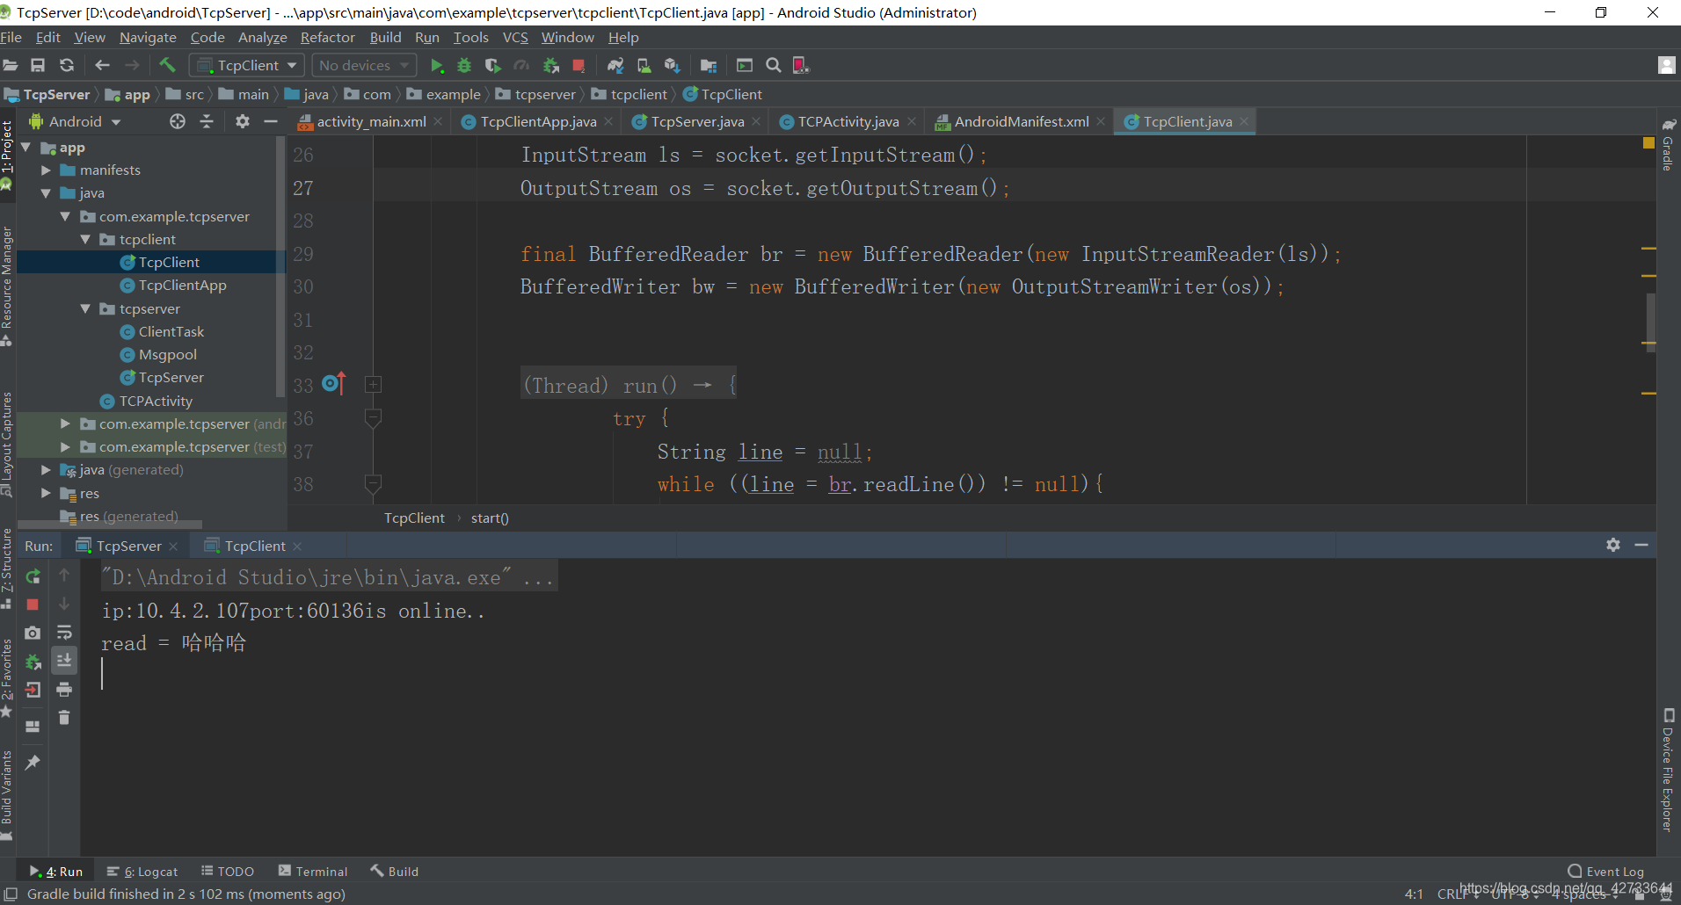
Task: Stop execution with red square toolbar icon
Action: tap(579, 65)
